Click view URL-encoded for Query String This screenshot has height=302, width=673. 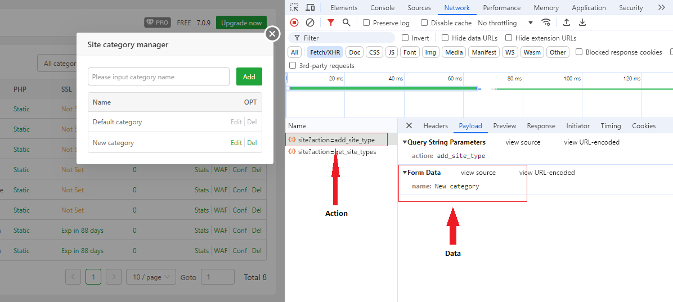pyautogui.click(x=591, y=142)
